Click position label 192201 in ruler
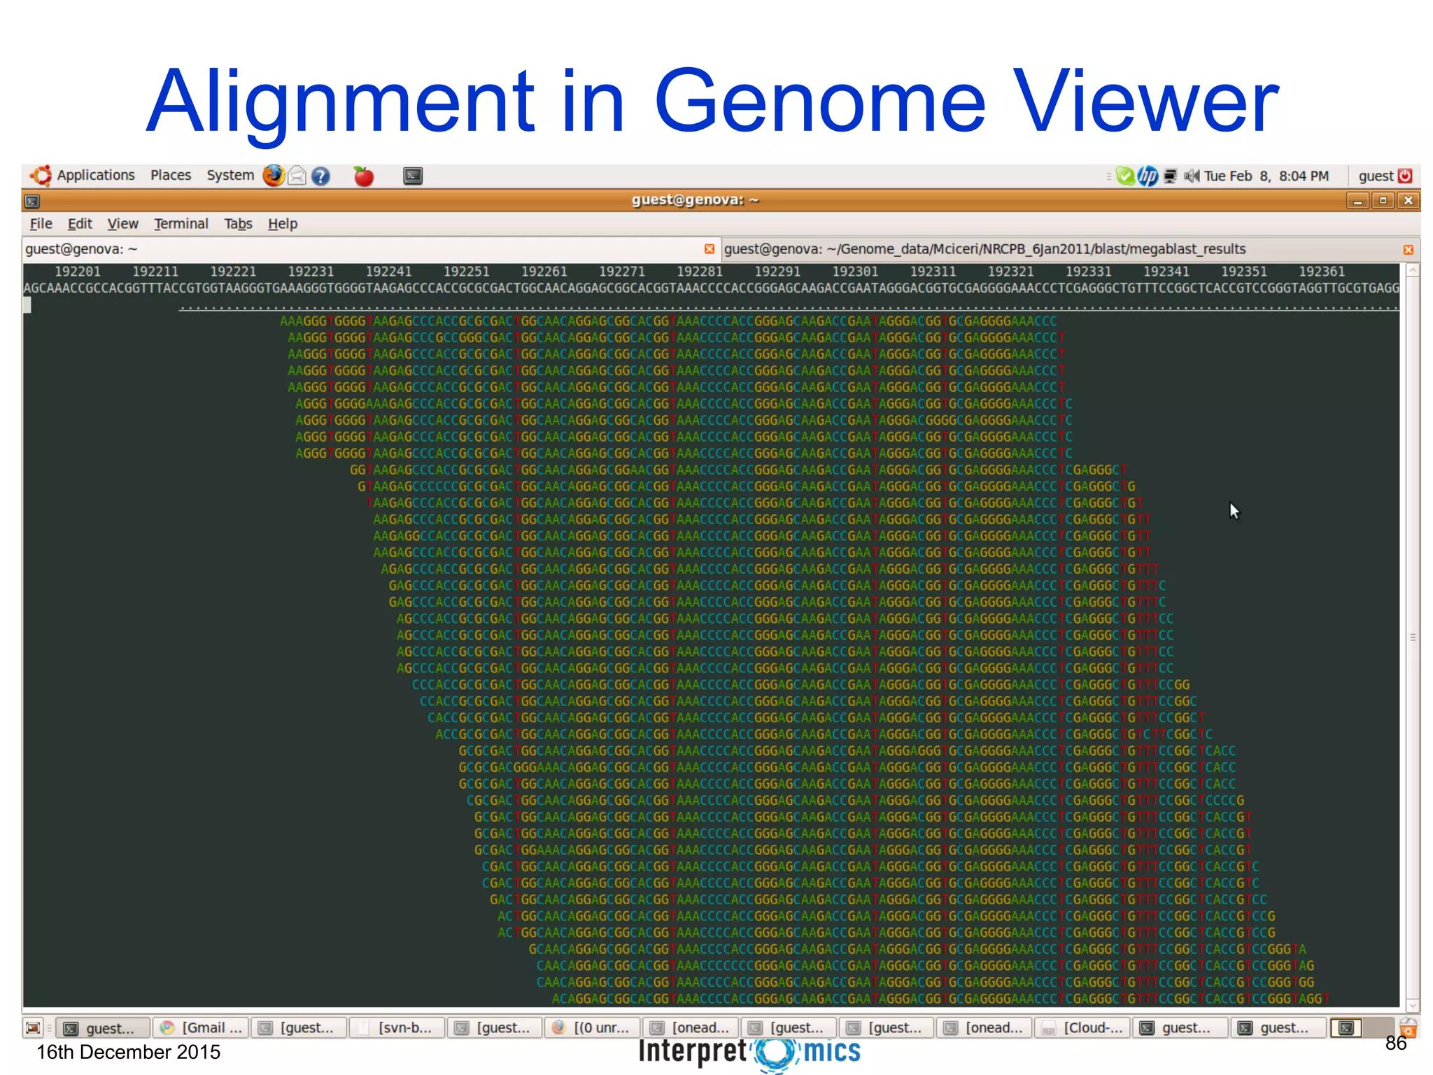1433x1075 pixels. coord(78,272)
